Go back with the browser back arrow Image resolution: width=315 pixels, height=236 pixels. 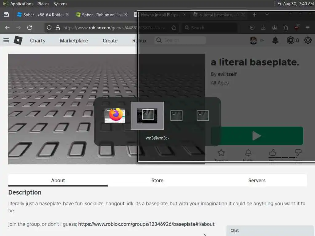coord(7,28)
